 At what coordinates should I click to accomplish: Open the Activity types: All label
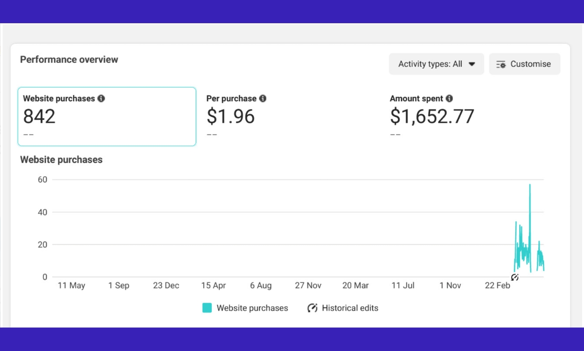coord(430,64)
